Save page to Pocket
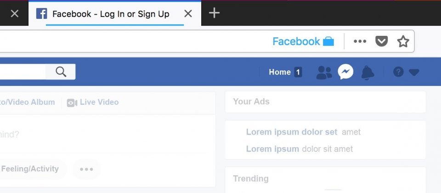Viewport: 441px width, 193px height. [x=381, y=41]
